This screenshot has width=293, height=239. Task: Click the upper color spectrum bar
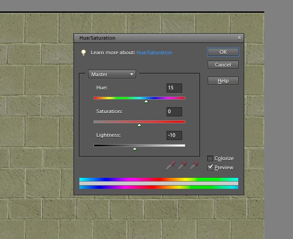[158, 180]
